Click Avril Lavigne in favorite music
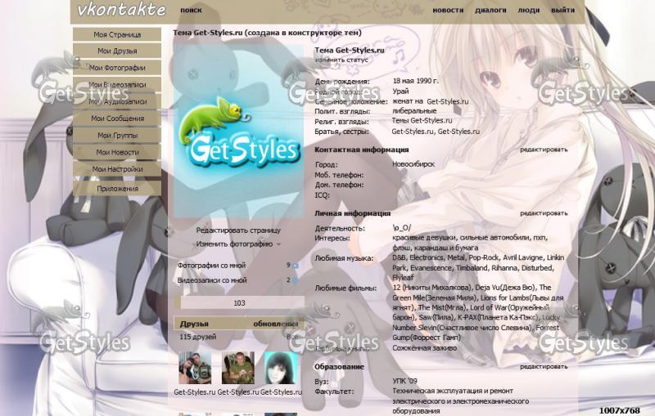Screen dimensions: 655x416 [x=523, y=257]
